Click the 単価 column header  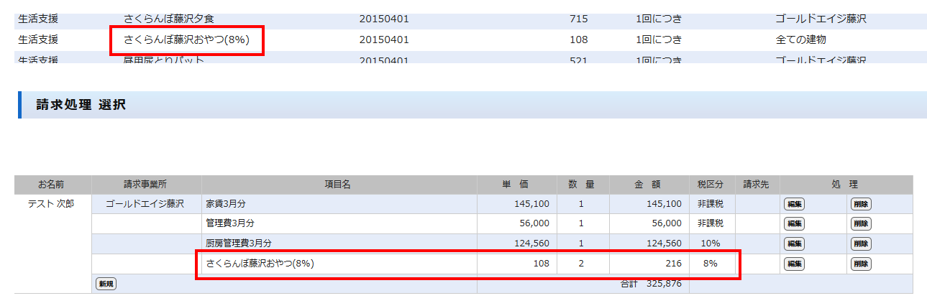(x=515, y=185)
